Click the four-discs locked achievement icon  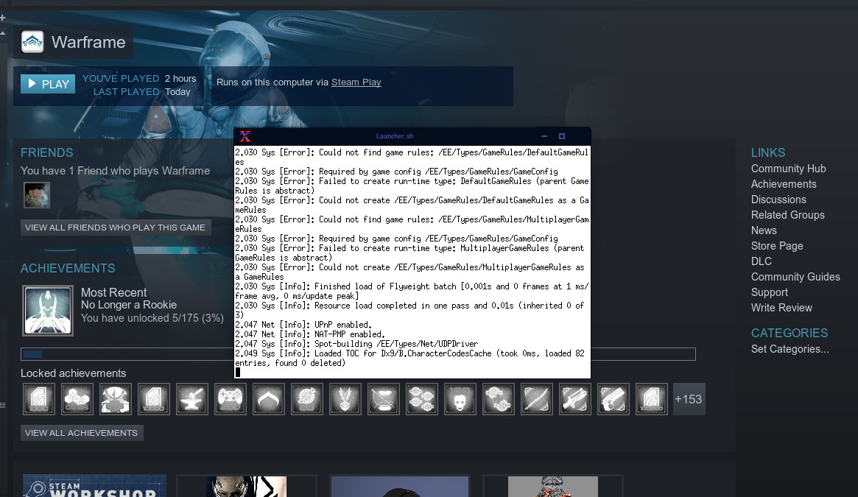point(422,399)
